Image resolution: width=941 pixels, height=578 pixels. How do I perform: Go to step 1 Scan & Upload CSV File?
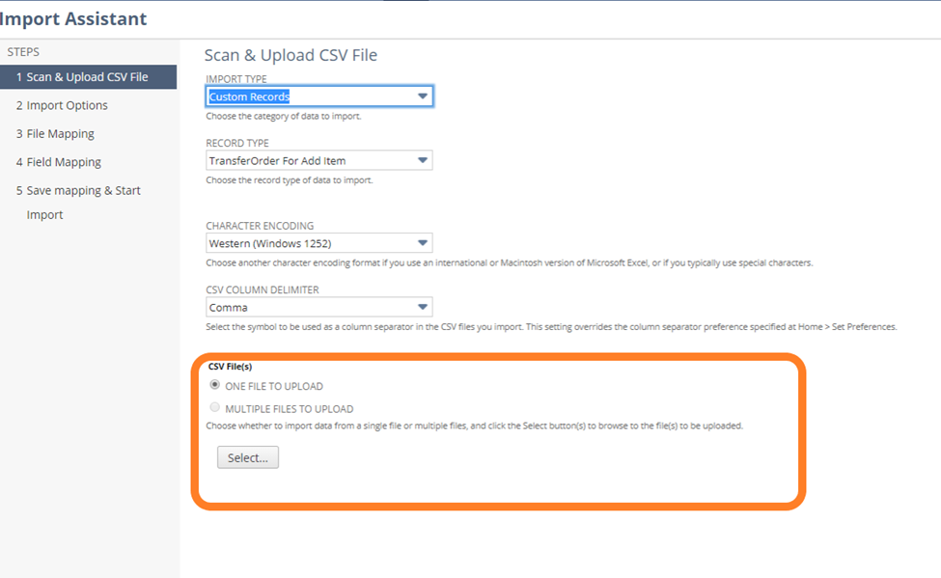88,77
